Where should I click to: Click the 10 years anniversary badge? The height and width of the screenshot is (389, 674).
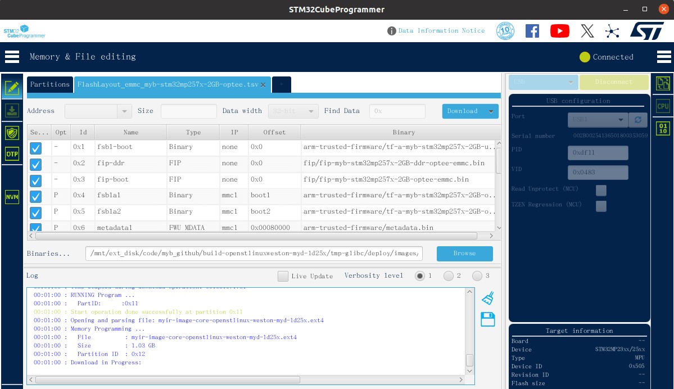(x=505, y=31)
